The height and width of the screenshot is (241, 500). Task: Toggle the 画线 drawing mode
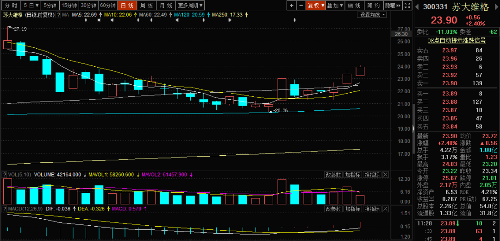353,6
